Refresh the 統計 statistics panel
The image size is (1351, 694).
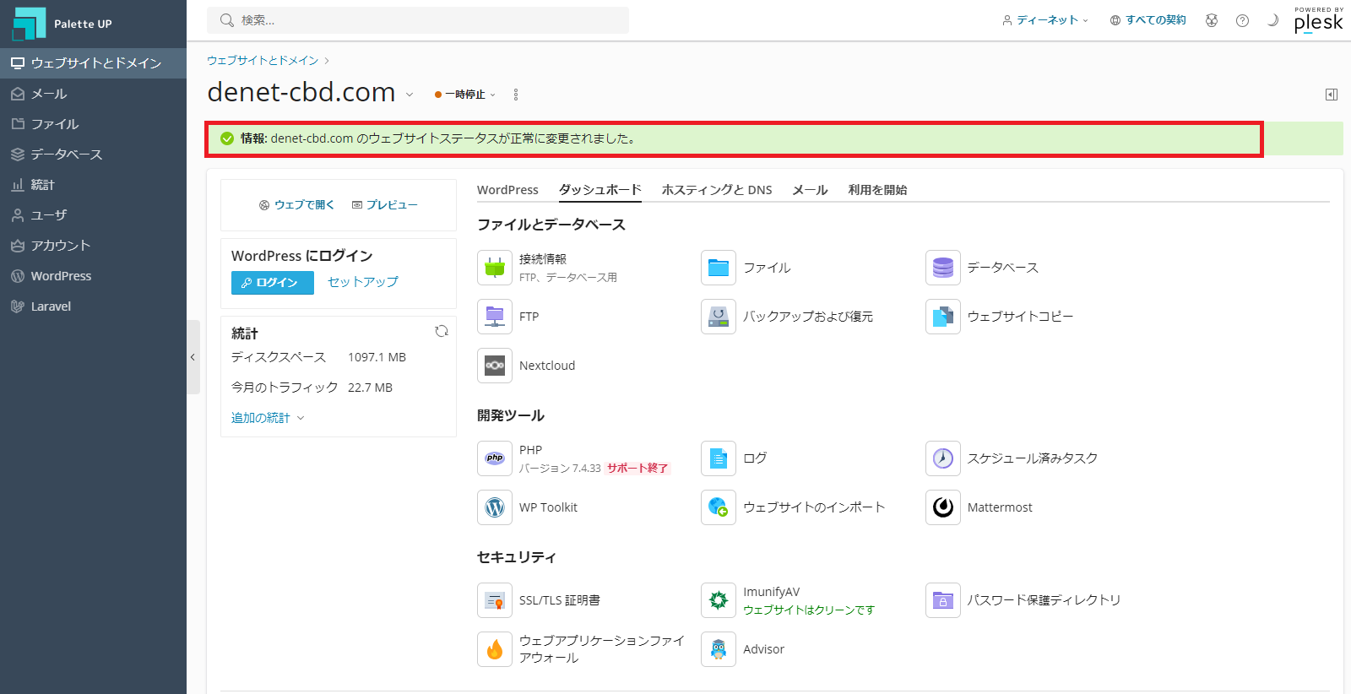[442, 332]
